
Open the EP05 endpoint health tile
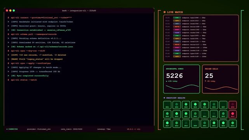(205, 105)
